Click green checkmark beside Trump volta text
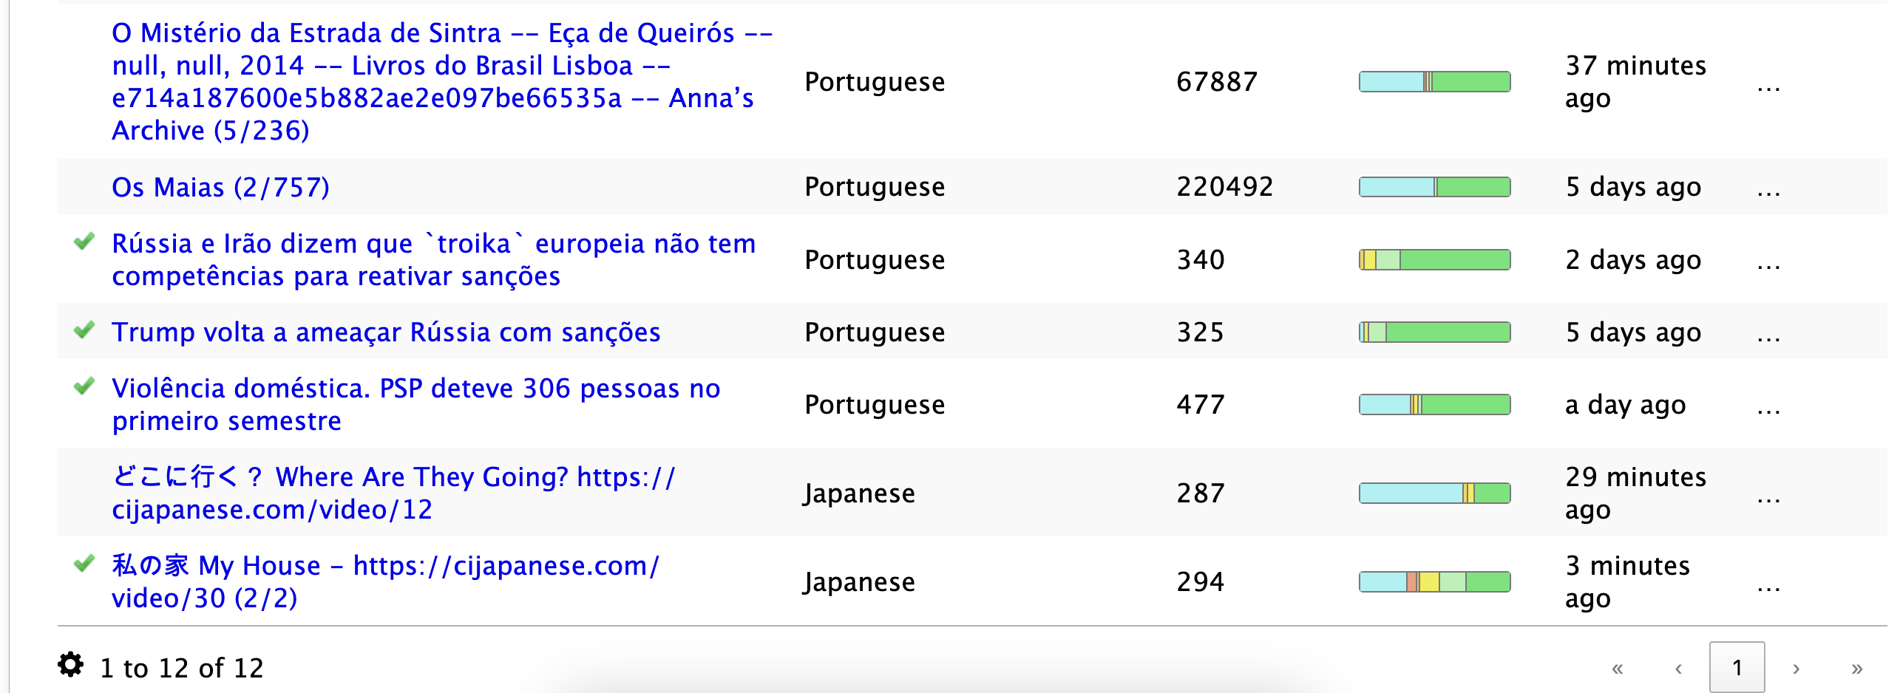The height and width of the screenshot is (693, 1900). [x=84, y=330]
